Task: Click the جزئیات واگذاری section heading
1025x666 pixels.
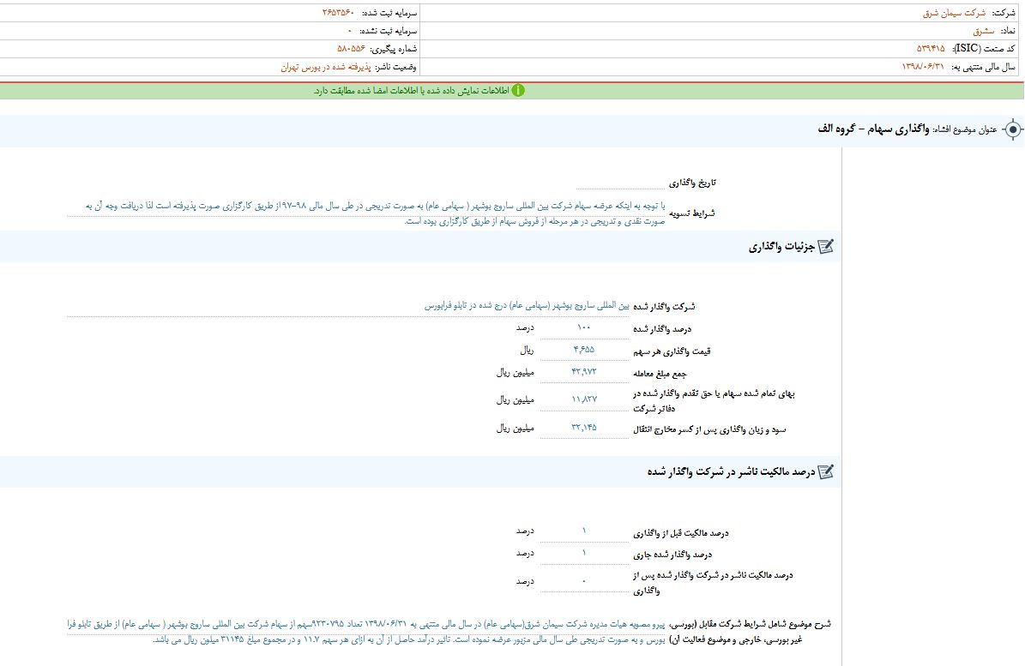Action: (781, 247)
